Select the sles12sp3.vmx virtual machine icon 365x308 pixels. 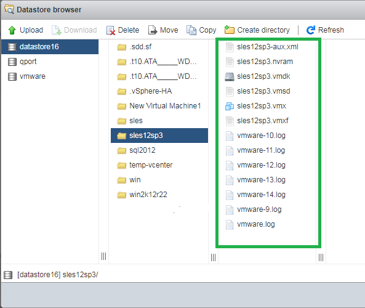click(x=230, y=106)
